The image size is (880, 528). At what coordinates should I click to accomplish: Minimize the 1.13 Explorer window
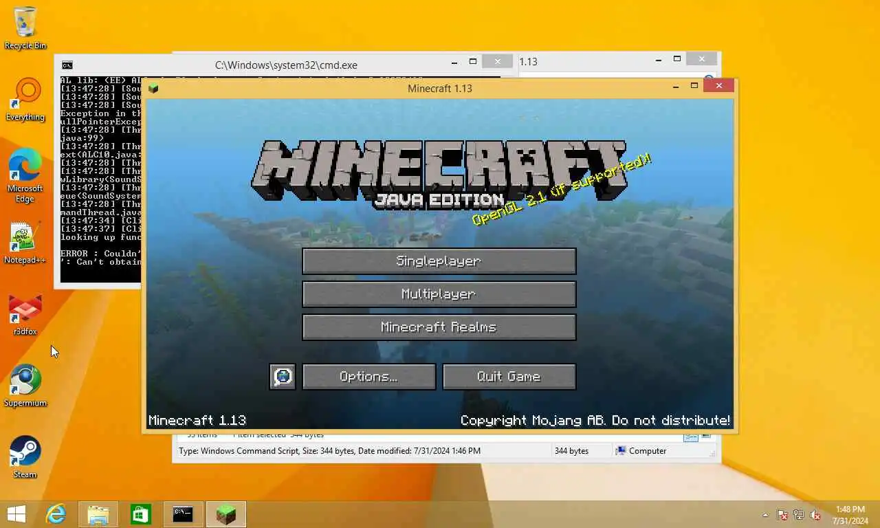click(659, 59)
